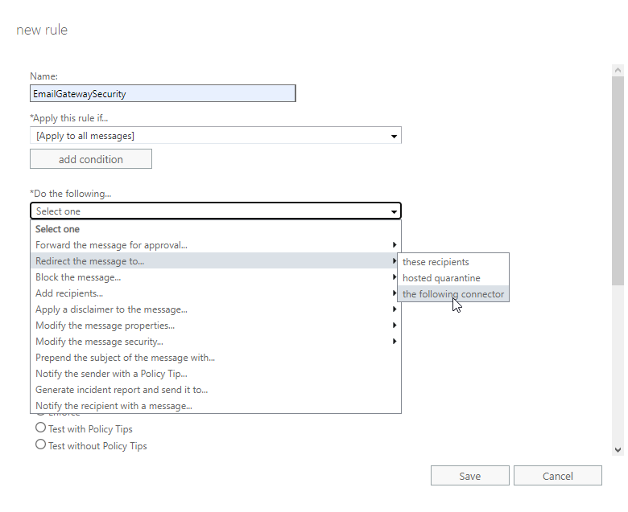The image size is (628, 512).
Task: Choose 'Block the message' option
Action: [78, 277]
